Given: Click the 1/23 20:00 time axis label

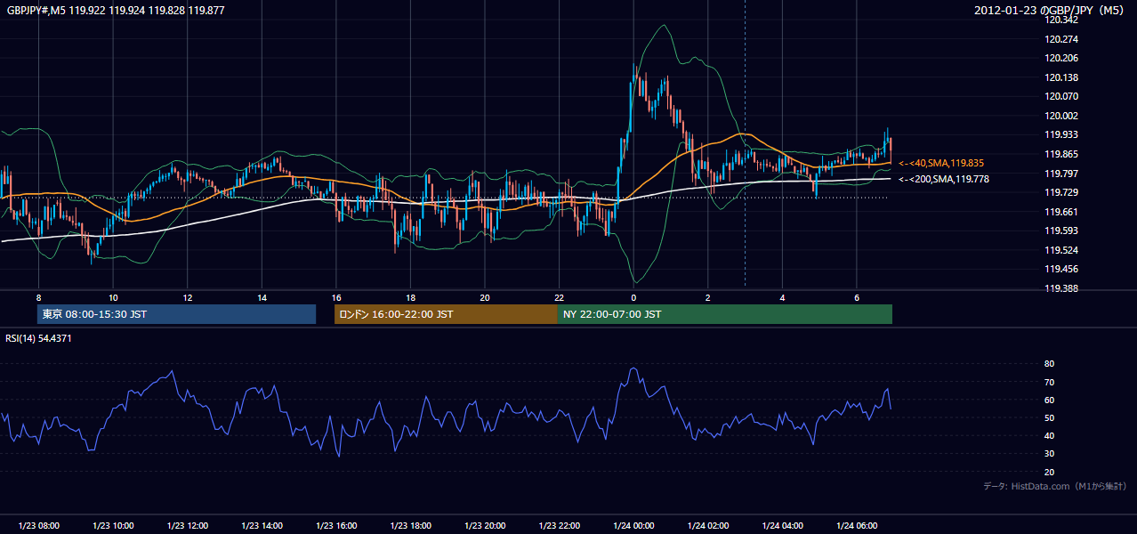Looking at the screenshot, I should 484,526.
